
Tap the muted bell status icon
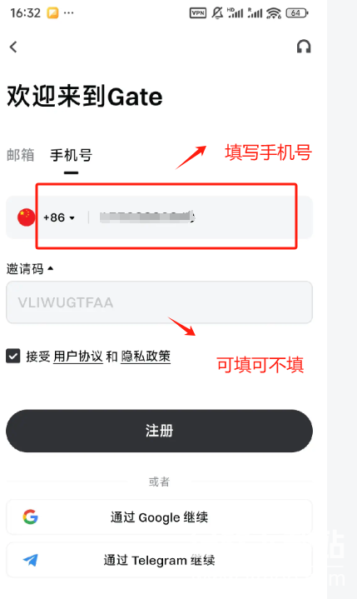217,13
